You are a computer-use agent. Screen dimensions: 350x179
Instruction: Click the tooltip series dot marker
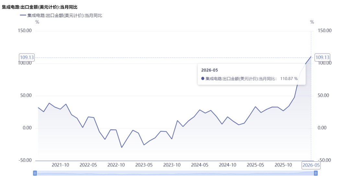point(203,78)
